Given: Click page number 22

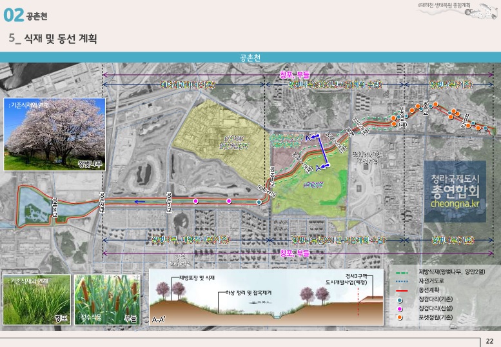Looking at the screenshot, I should coord(489,341).
